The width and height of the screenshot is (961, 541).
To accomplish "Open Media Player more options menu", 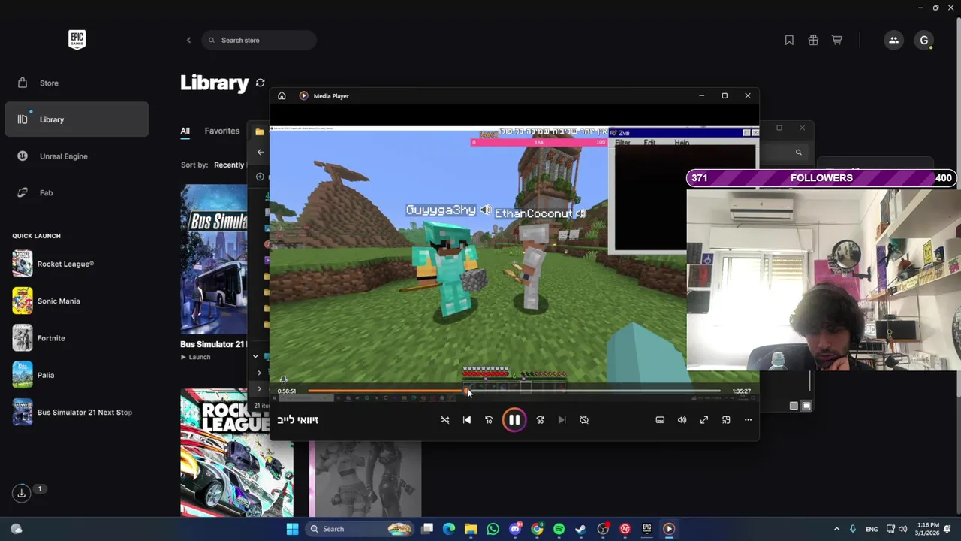I will (748, 420).
